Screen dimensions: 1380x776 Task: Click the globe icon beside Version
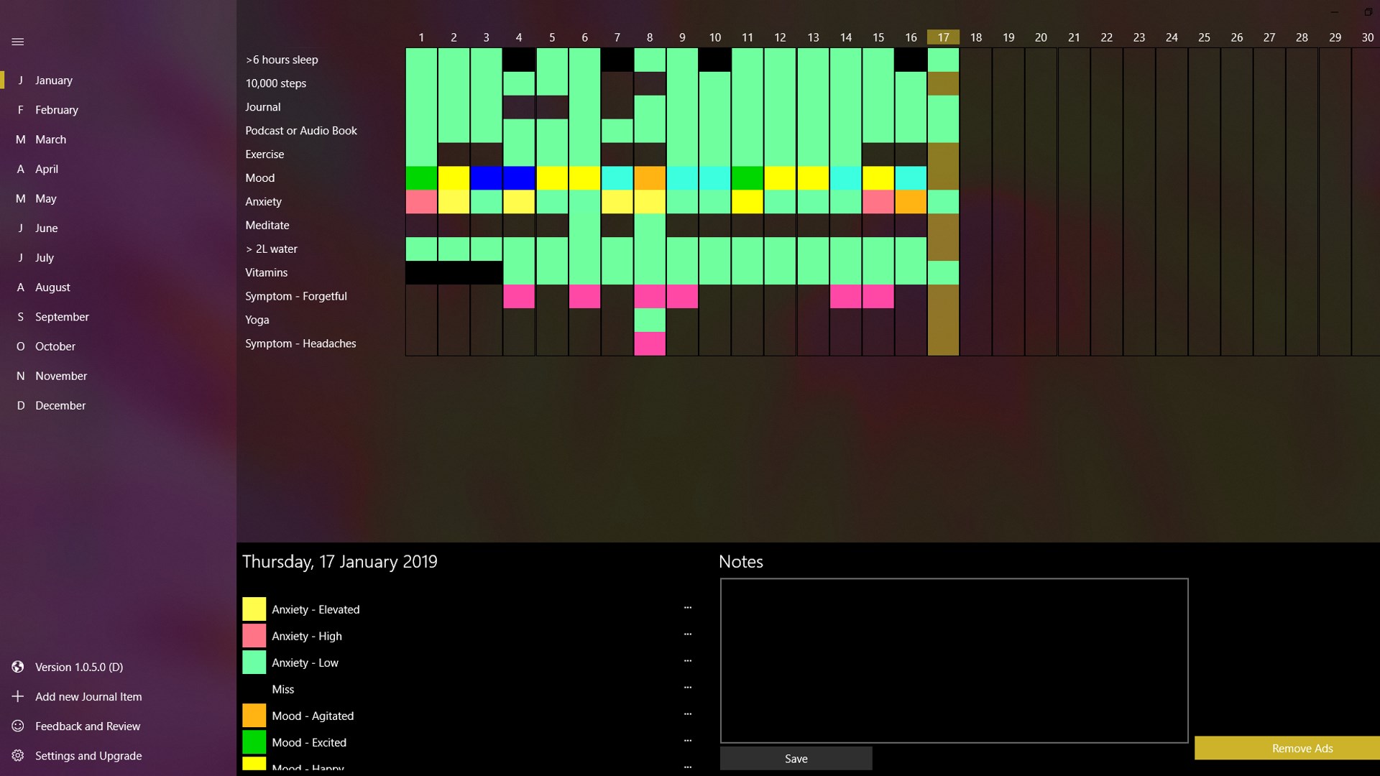(x=18, y=667)
